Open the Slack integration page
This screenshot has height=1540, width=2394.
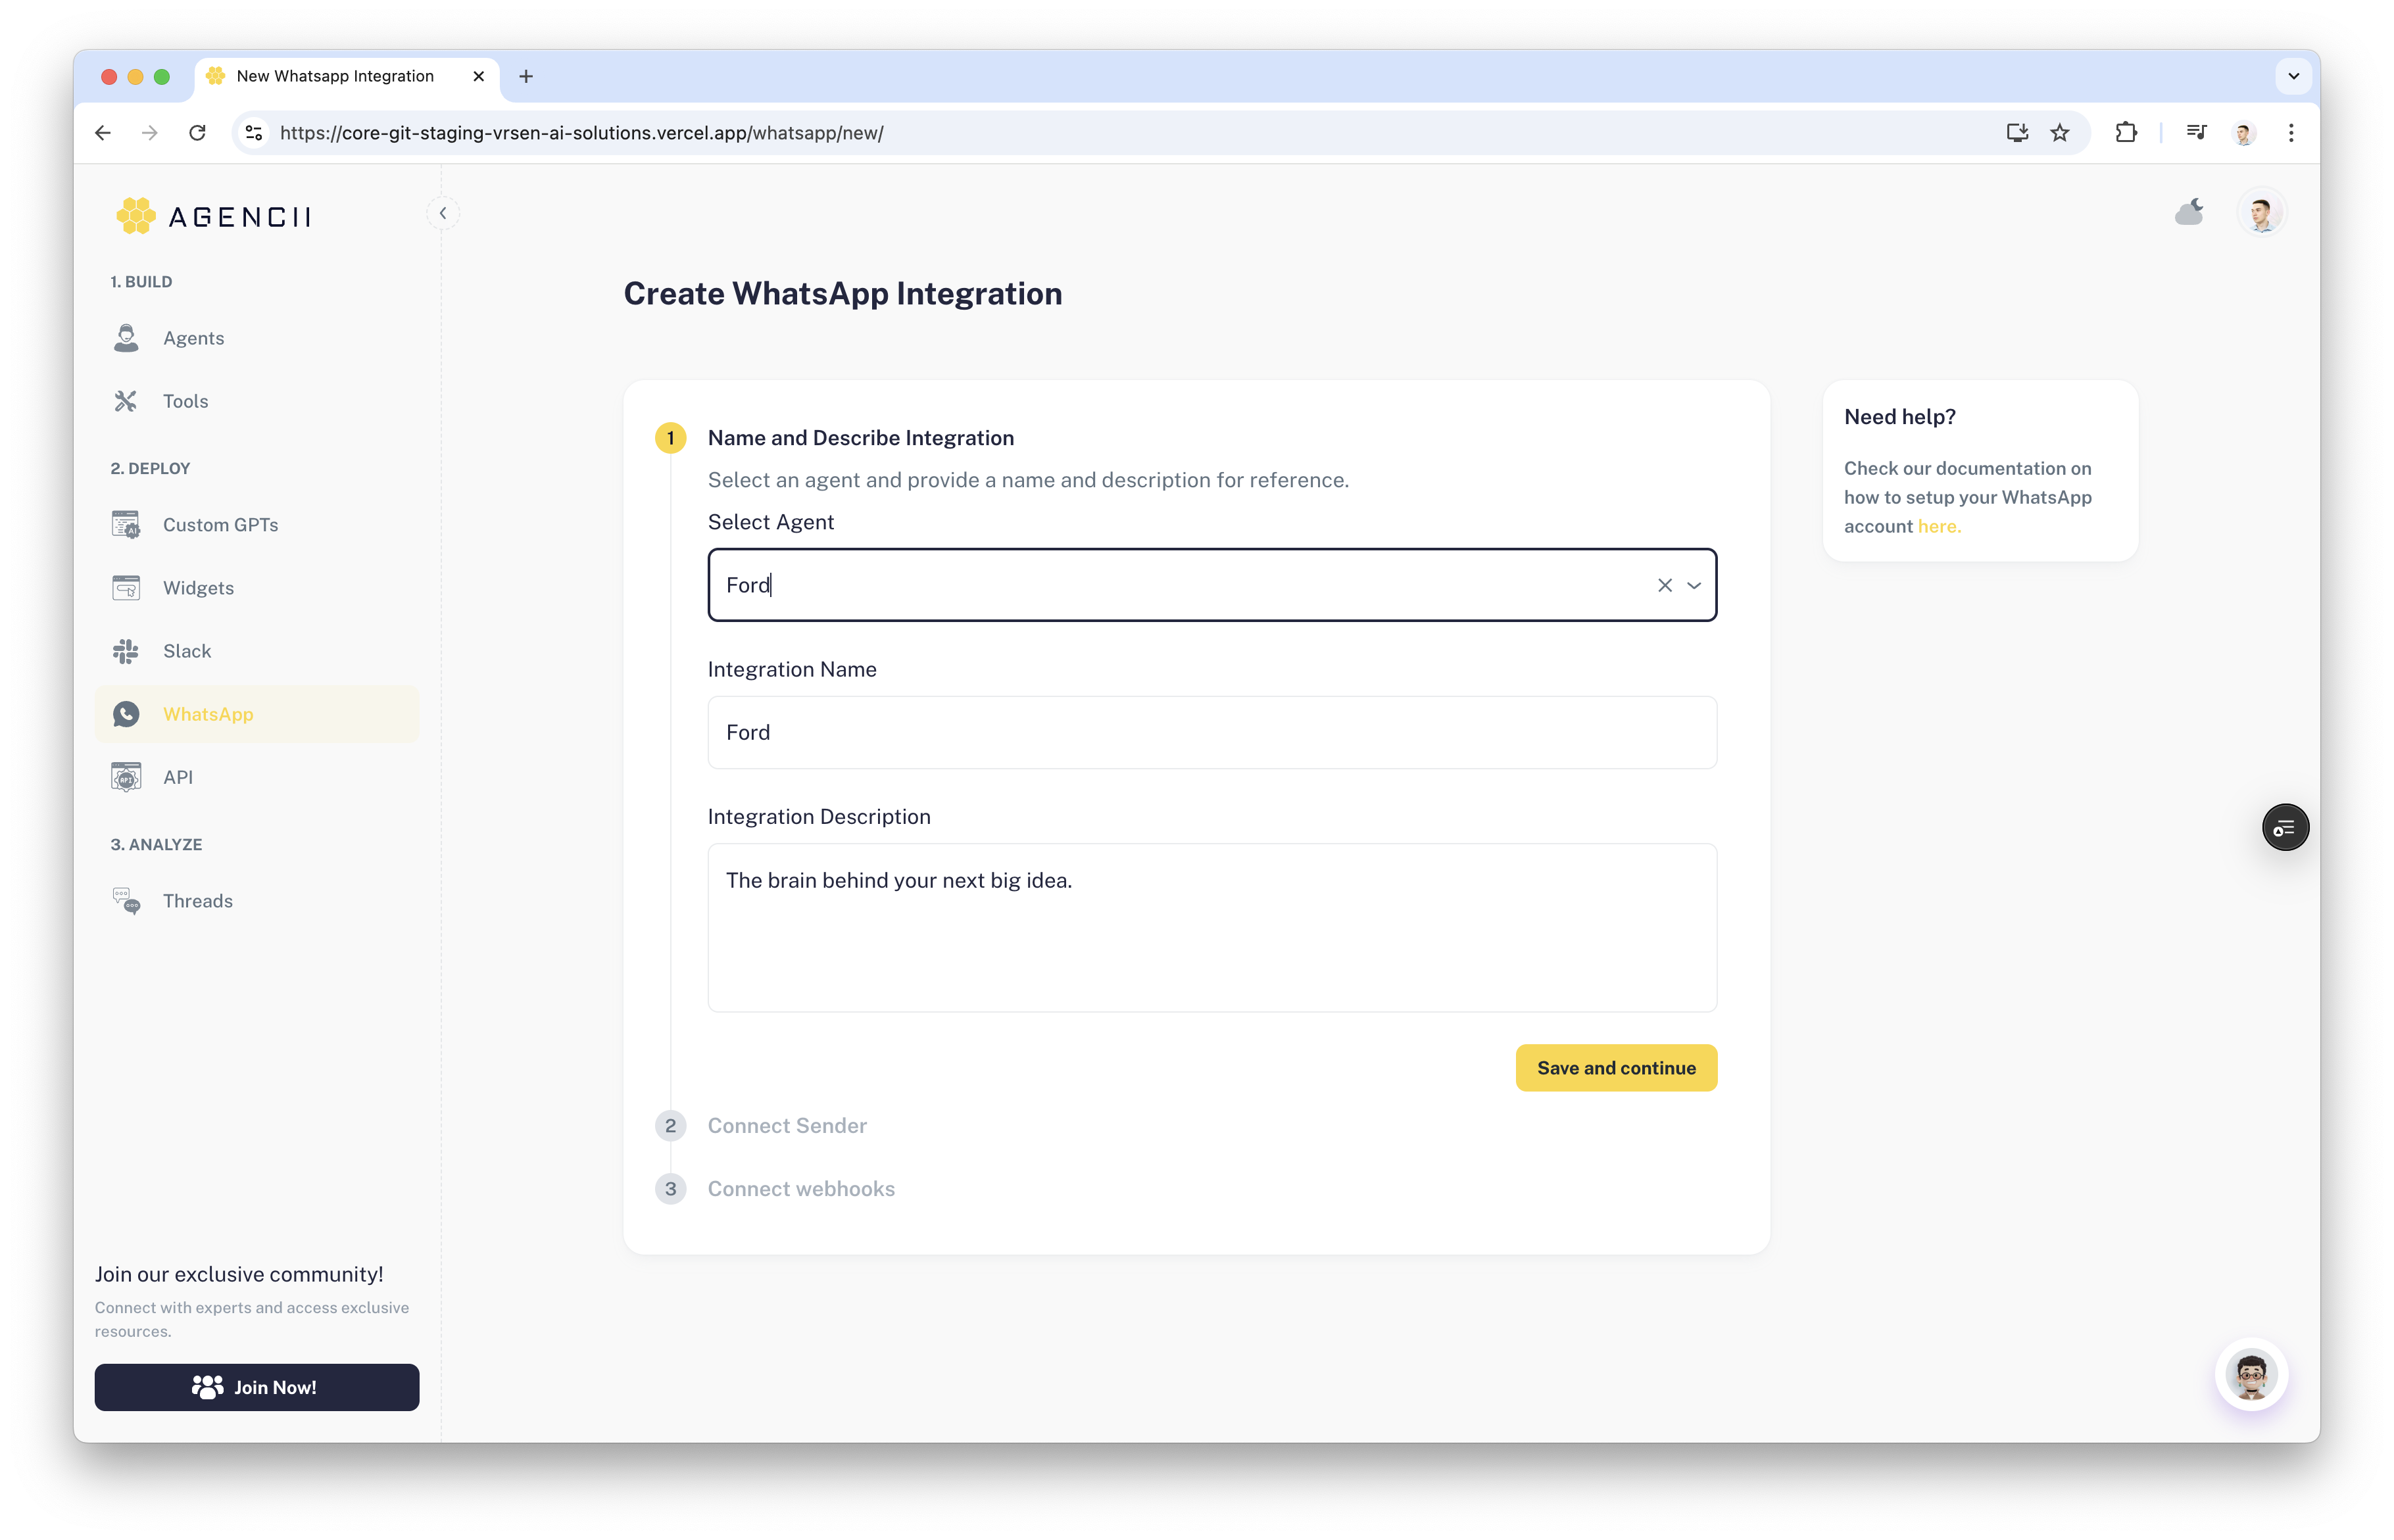(187, 651)
